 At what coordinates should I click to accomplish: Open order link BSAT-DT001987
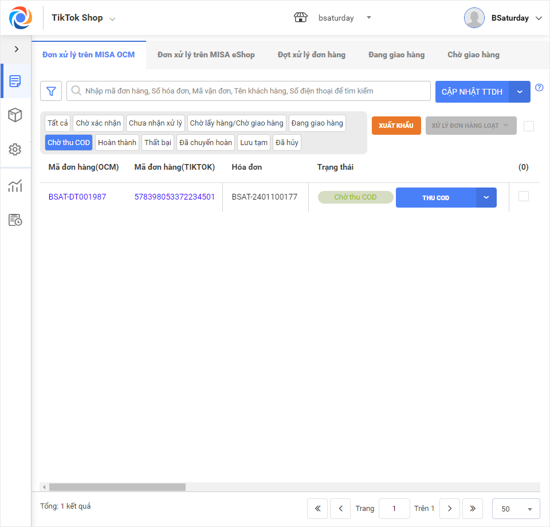[77, 197]
